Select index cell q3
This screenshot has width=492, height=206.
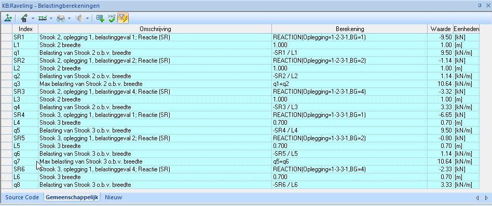point(25,83)
